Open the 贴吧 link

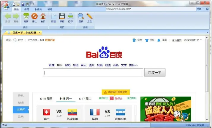pos(68,65)
